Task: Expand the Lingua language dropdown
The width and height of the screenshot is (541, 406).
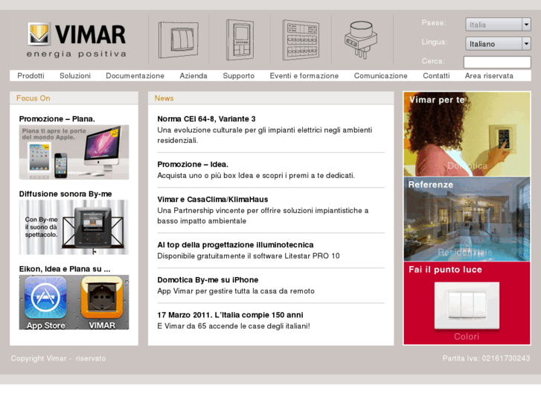Action: click(498, 43)
